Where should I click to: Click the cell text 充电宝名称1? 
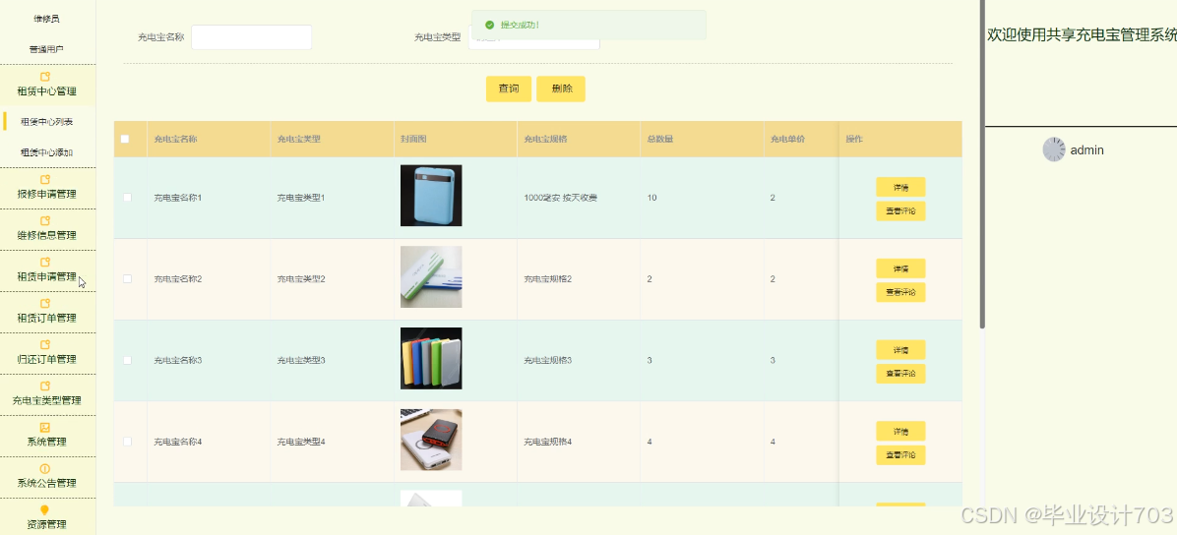click(178, 198)
